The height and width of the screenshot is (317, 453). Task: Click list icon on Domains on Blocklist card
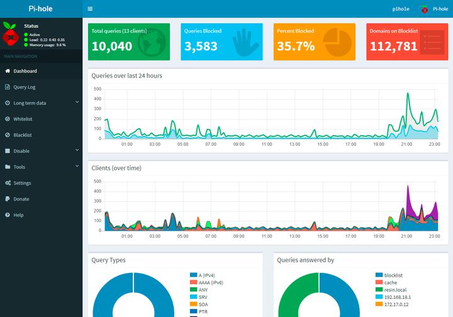pos(432,42)
